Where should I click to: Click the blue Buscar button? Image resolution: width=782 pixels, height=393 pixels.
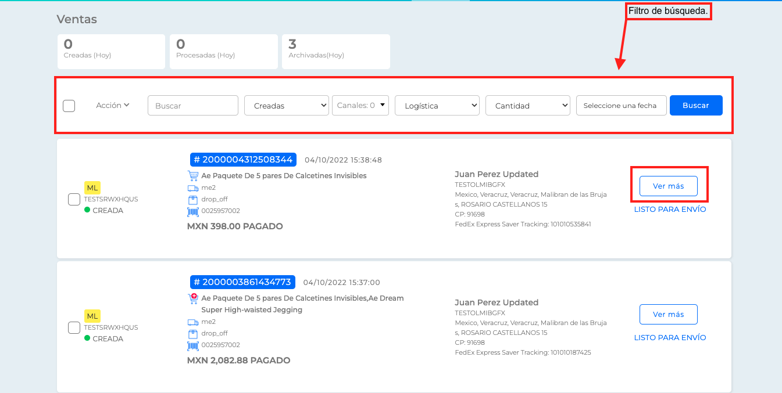696,106
